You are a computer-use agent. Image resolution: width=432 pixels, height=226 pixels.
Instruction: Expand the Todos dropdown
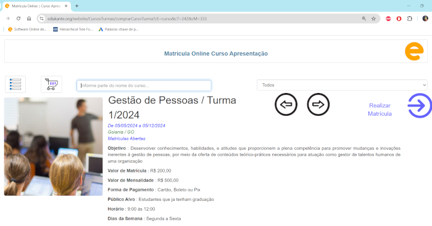(x=342, y=85)
